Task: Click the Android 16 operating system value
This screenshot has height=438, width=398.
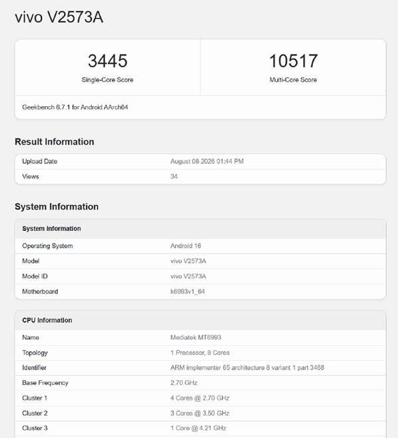Action: (186, 246)
